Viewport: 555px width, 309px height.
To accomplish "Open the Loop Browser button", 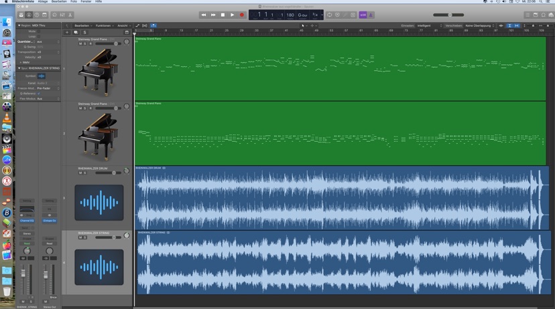I will (x=544, y=15).
